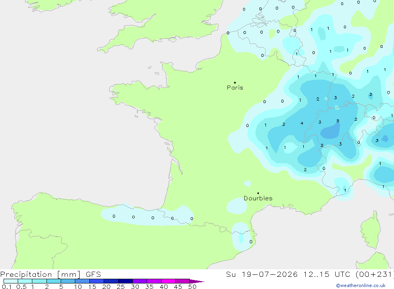The image size is (394, 289).
Task: Select the Dourbies location dot marker
Action: pyautogui.click(x=258, y=193)
